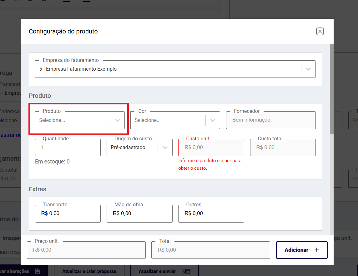Image resolution: width=358 pixels, height=276 pixels.
Task: Click the Preço unit. field
Action: click(86, 250)
